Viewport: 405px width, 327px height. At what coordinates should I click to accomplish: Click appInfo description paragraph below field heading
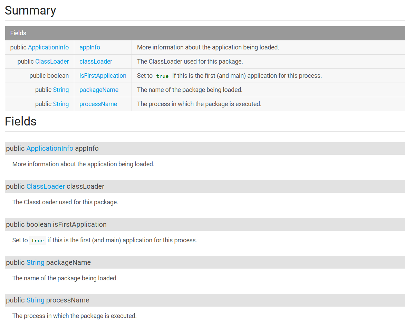click(83, 164)
